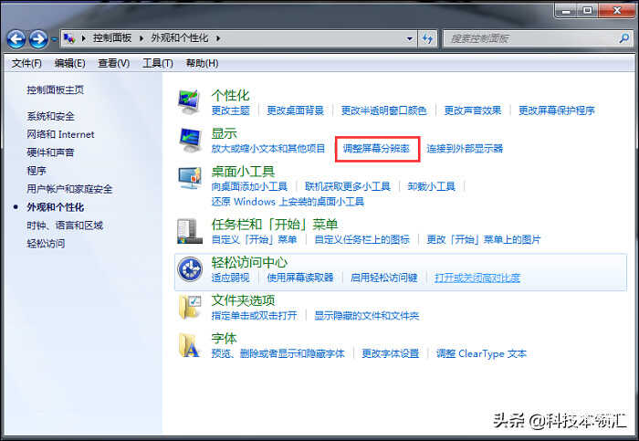
Task: Click 卸载小工具 link
Action: click(431, 186)
